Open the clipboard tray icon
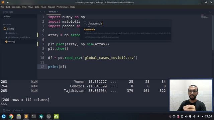This screenshot has width=214, height=120. click(x=182, y=116)
